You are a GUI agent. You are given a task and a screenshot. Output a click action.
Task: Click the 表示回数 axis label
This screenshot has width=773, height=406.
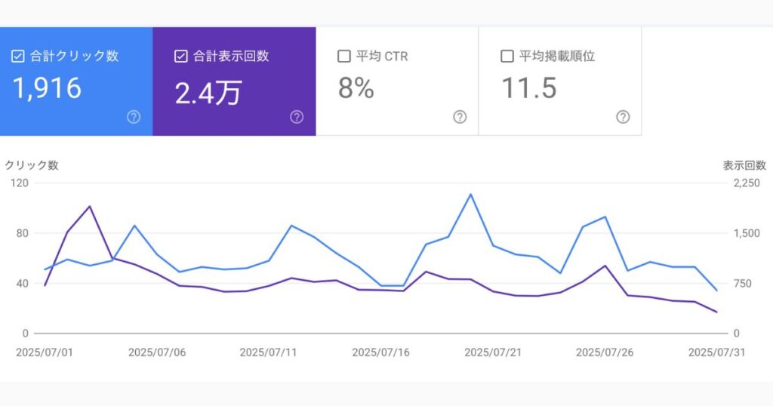[744, 165]
